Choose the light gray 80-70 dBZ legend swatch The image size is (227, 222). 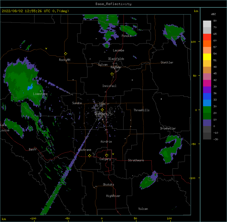pyautogui.click(x=207, y=24)
